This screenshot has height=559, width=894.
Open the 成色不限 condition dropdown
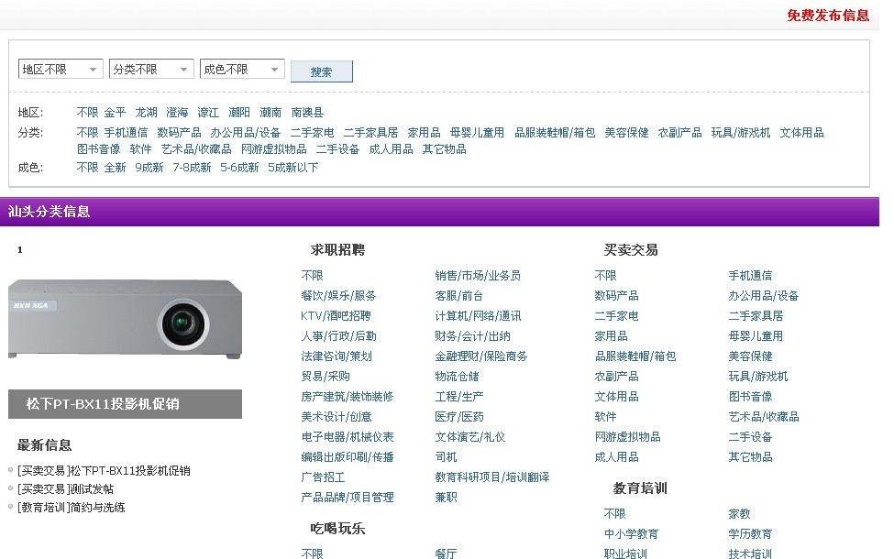(241, 70)
